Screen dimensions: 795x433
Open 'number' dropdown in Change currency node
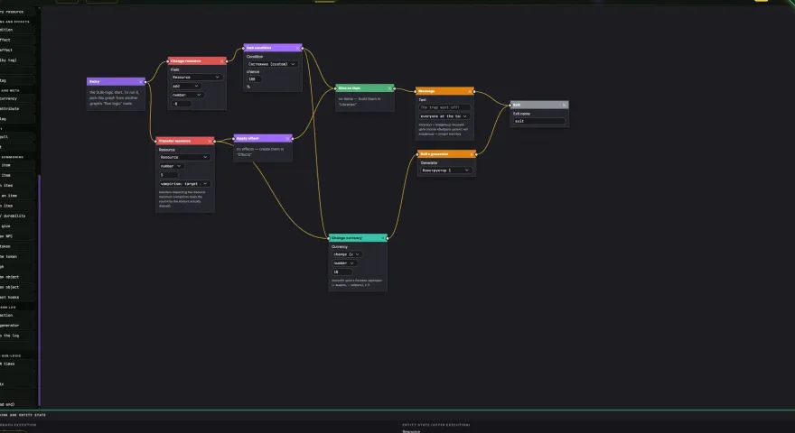344,263
